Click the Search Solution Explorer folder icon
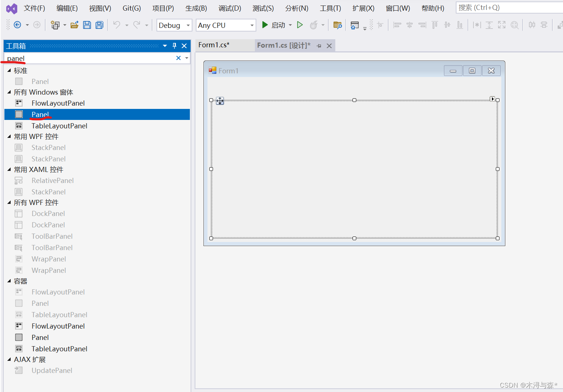Image resolution: width=563 pixels, height=392 pixels. coord(338,25)
